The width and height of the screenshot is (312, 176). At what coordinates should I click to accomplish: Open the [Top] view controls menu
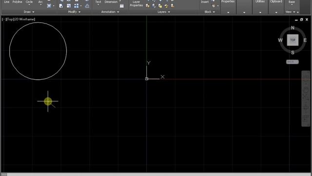point(10,20)
